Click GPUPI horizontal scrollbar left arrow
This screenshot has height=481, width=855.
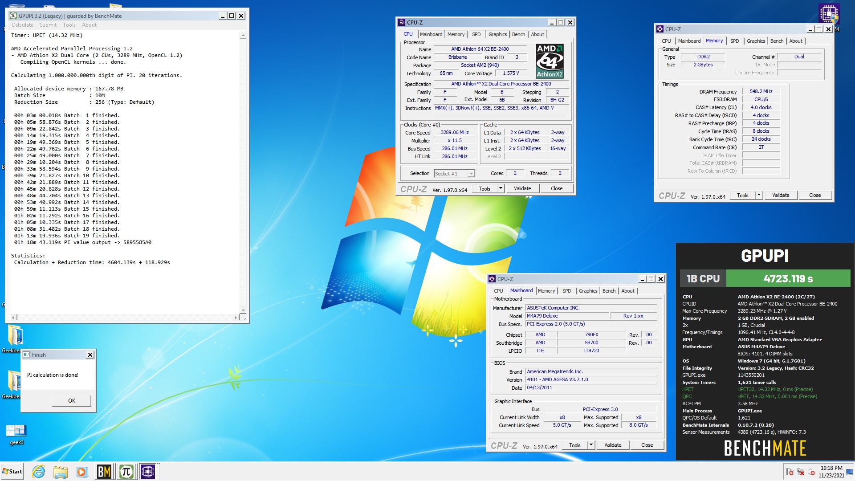(x=14, y=318)
